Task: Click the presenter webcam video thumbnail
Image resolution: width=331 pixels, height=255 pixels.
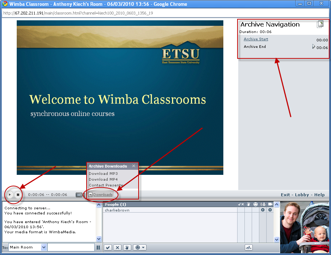Action: pyautogui.click(x=304, y=227)
